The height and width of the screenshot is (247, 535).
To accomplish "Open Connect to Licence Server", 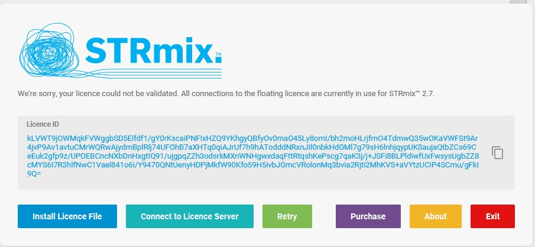I will [190, 216].
